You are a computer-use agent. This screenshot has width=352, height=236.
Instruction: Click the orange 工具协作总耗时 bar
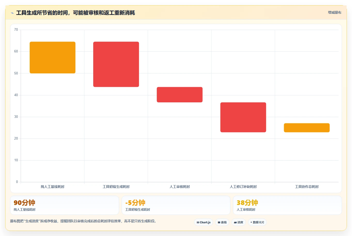307,128
